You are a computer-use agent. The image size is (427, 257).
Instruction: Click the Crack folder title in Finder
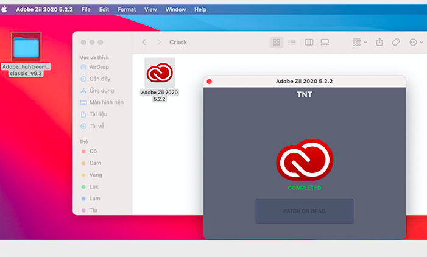click(178, 42)
